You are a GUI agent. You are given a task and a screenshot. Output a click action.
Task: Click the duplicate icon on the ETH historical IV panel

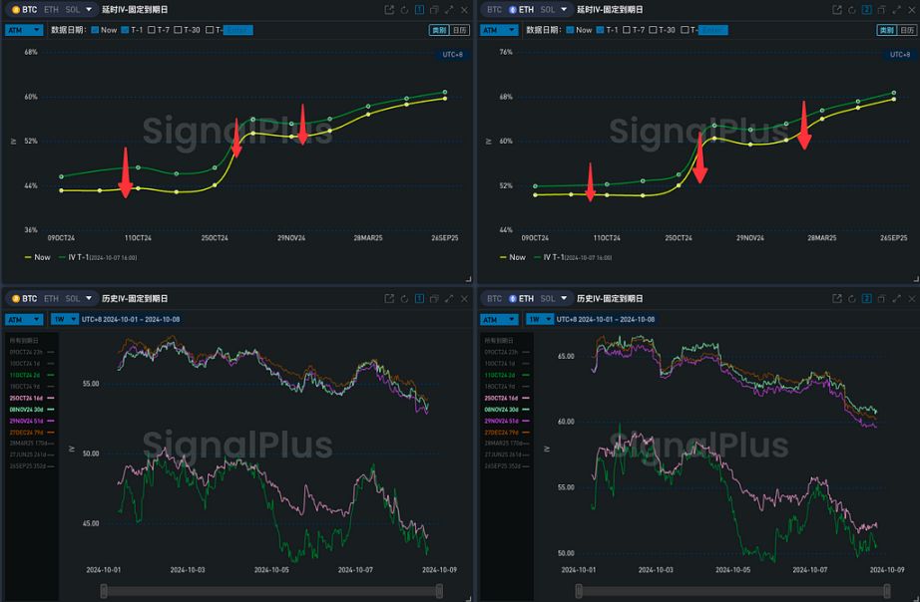(881, 299)
